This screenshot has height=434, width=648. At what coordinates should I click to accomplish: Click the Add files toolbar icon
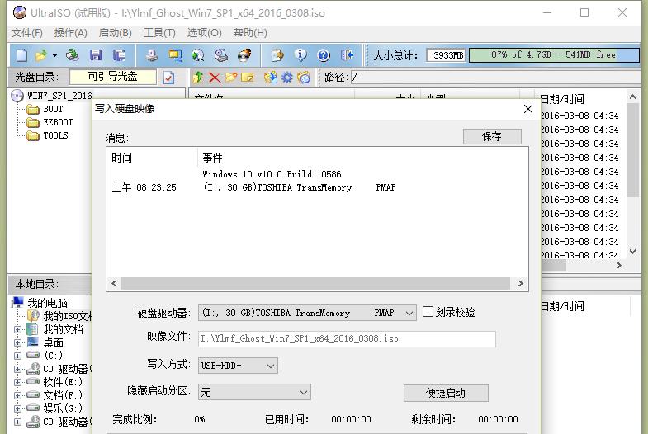pos(277,55)
